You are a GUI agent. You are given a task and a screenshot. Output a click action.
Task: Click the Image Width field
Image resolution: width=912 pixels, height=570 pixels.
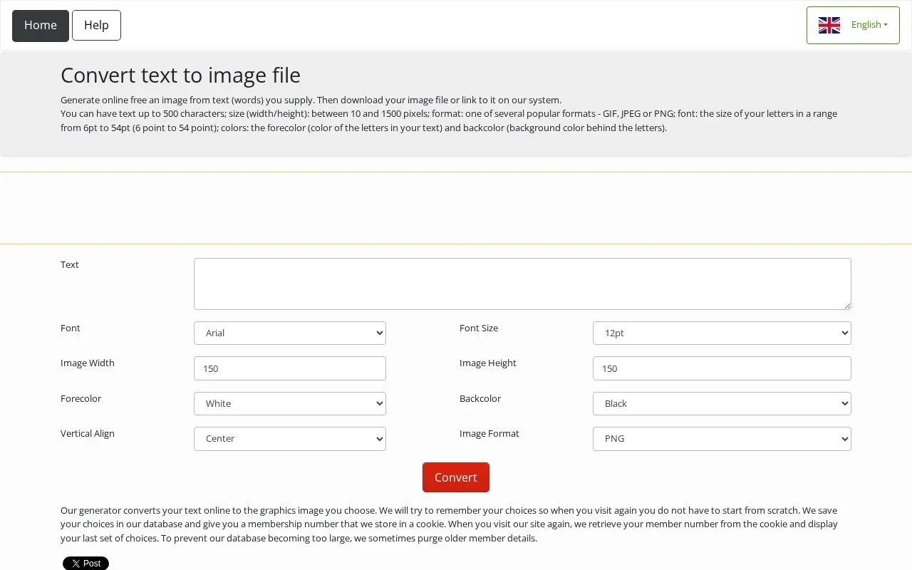(x=290, y=368)
